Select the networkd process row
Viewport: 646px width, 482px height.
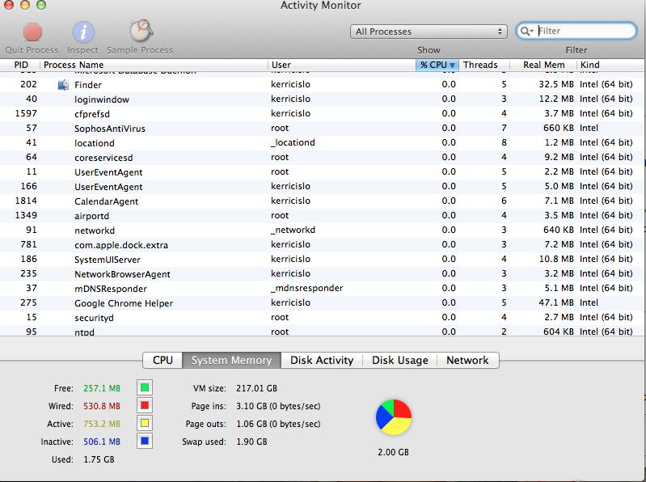322,230
